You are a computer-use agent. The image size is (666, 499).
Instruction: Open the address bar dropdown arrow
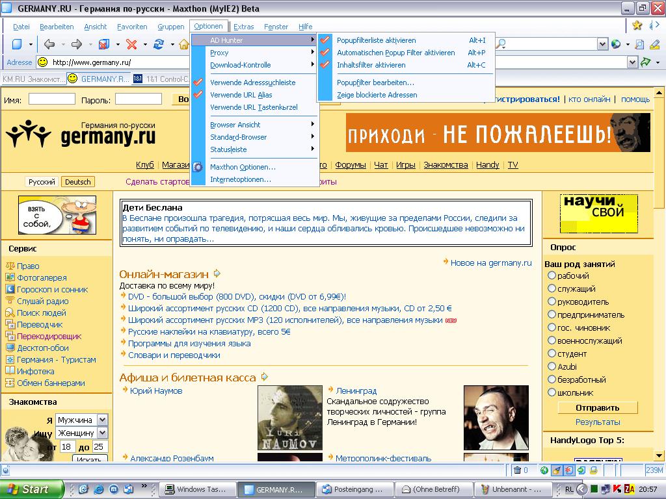coord(632,62)
